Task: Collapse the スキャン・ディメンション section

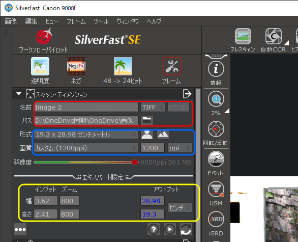Action: (19, 94)
